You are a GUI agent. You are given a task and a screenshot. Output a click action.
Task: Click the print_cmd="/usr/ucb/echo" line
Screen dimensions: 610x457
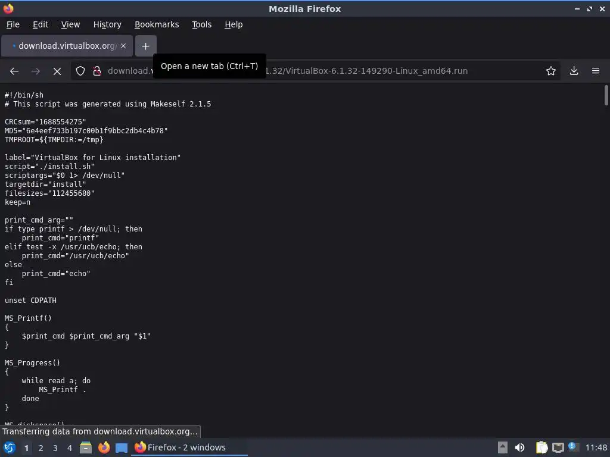pyautogui.click(x=76, y=256)
